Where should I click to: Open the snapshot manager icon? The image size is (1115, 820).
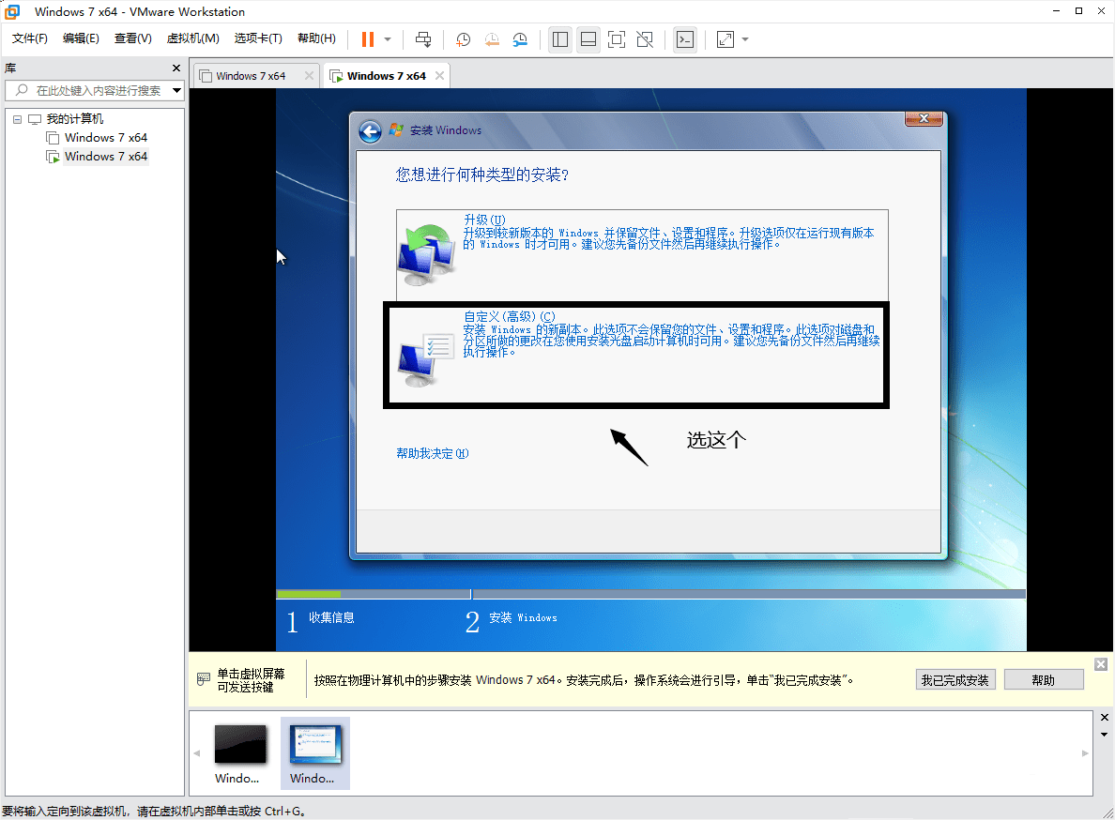pos(520,39)
